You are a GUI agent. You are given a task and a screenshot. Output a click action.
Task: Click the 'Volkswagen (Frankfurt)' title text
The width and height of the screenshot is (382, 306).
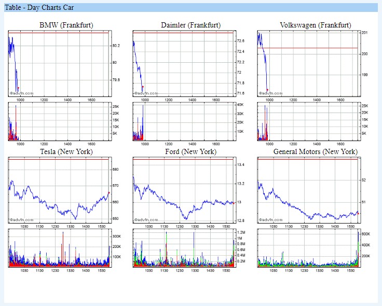click(316, 25)
